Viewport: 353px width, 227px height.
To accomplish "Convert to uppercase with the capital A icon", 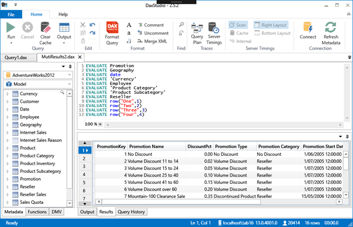I will click(x=129, y=25).
